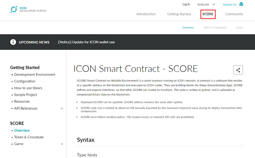The width and height of the screenshot is (255, 158).
Task: Click the Log in link
Action: coord(186,4)
